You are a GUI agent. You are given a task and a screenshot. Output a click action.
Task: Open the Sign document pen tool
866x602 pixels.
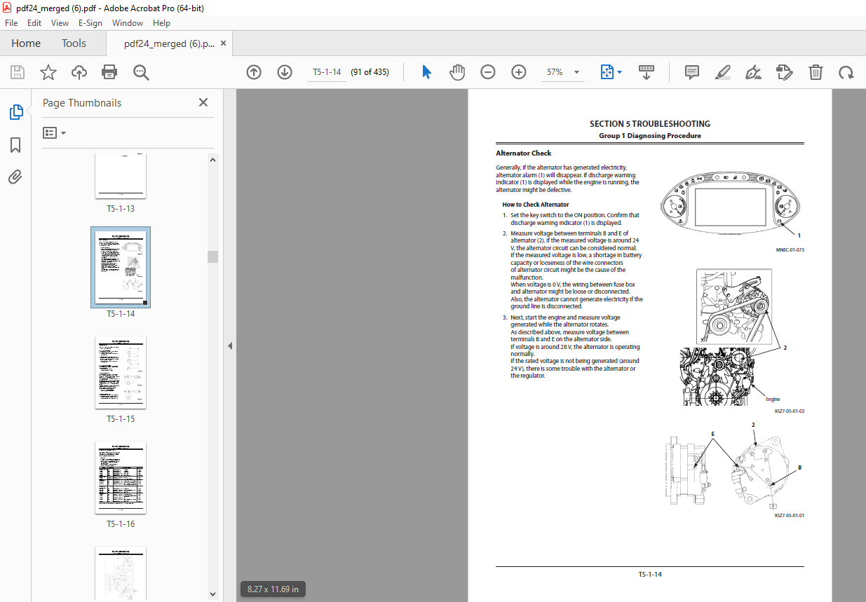tap(754, 72)
